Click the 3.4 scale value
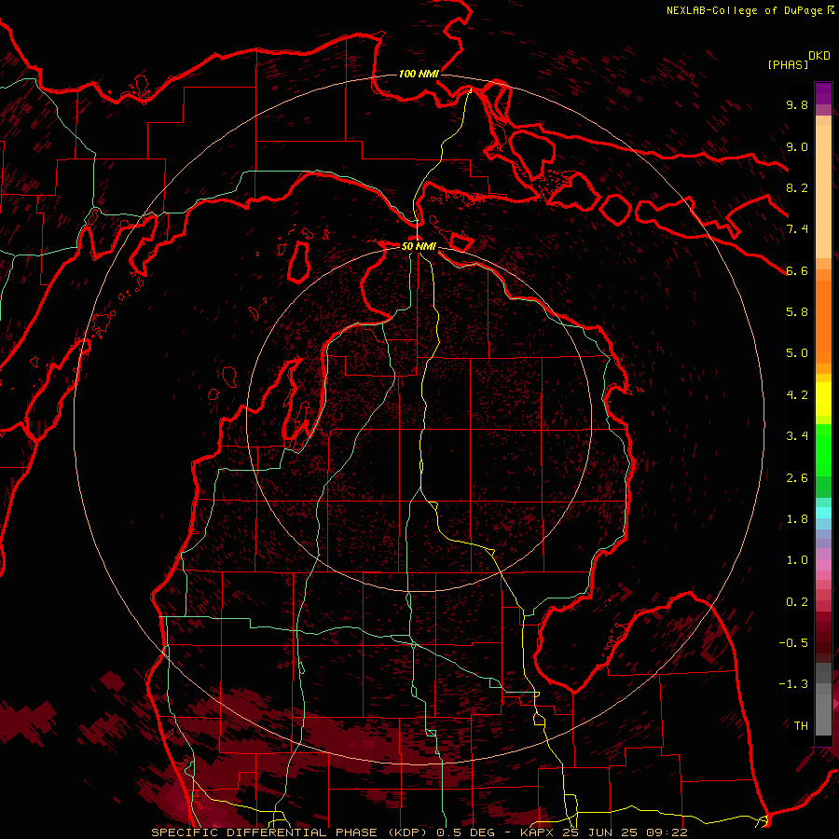Screen dimensions: 839x839 coord(797,436)
